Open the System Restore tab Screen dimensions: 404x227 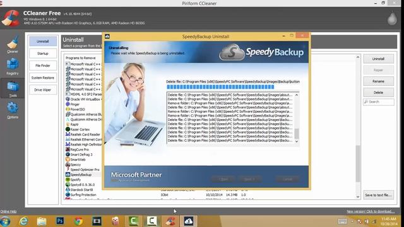coord(43,78)
